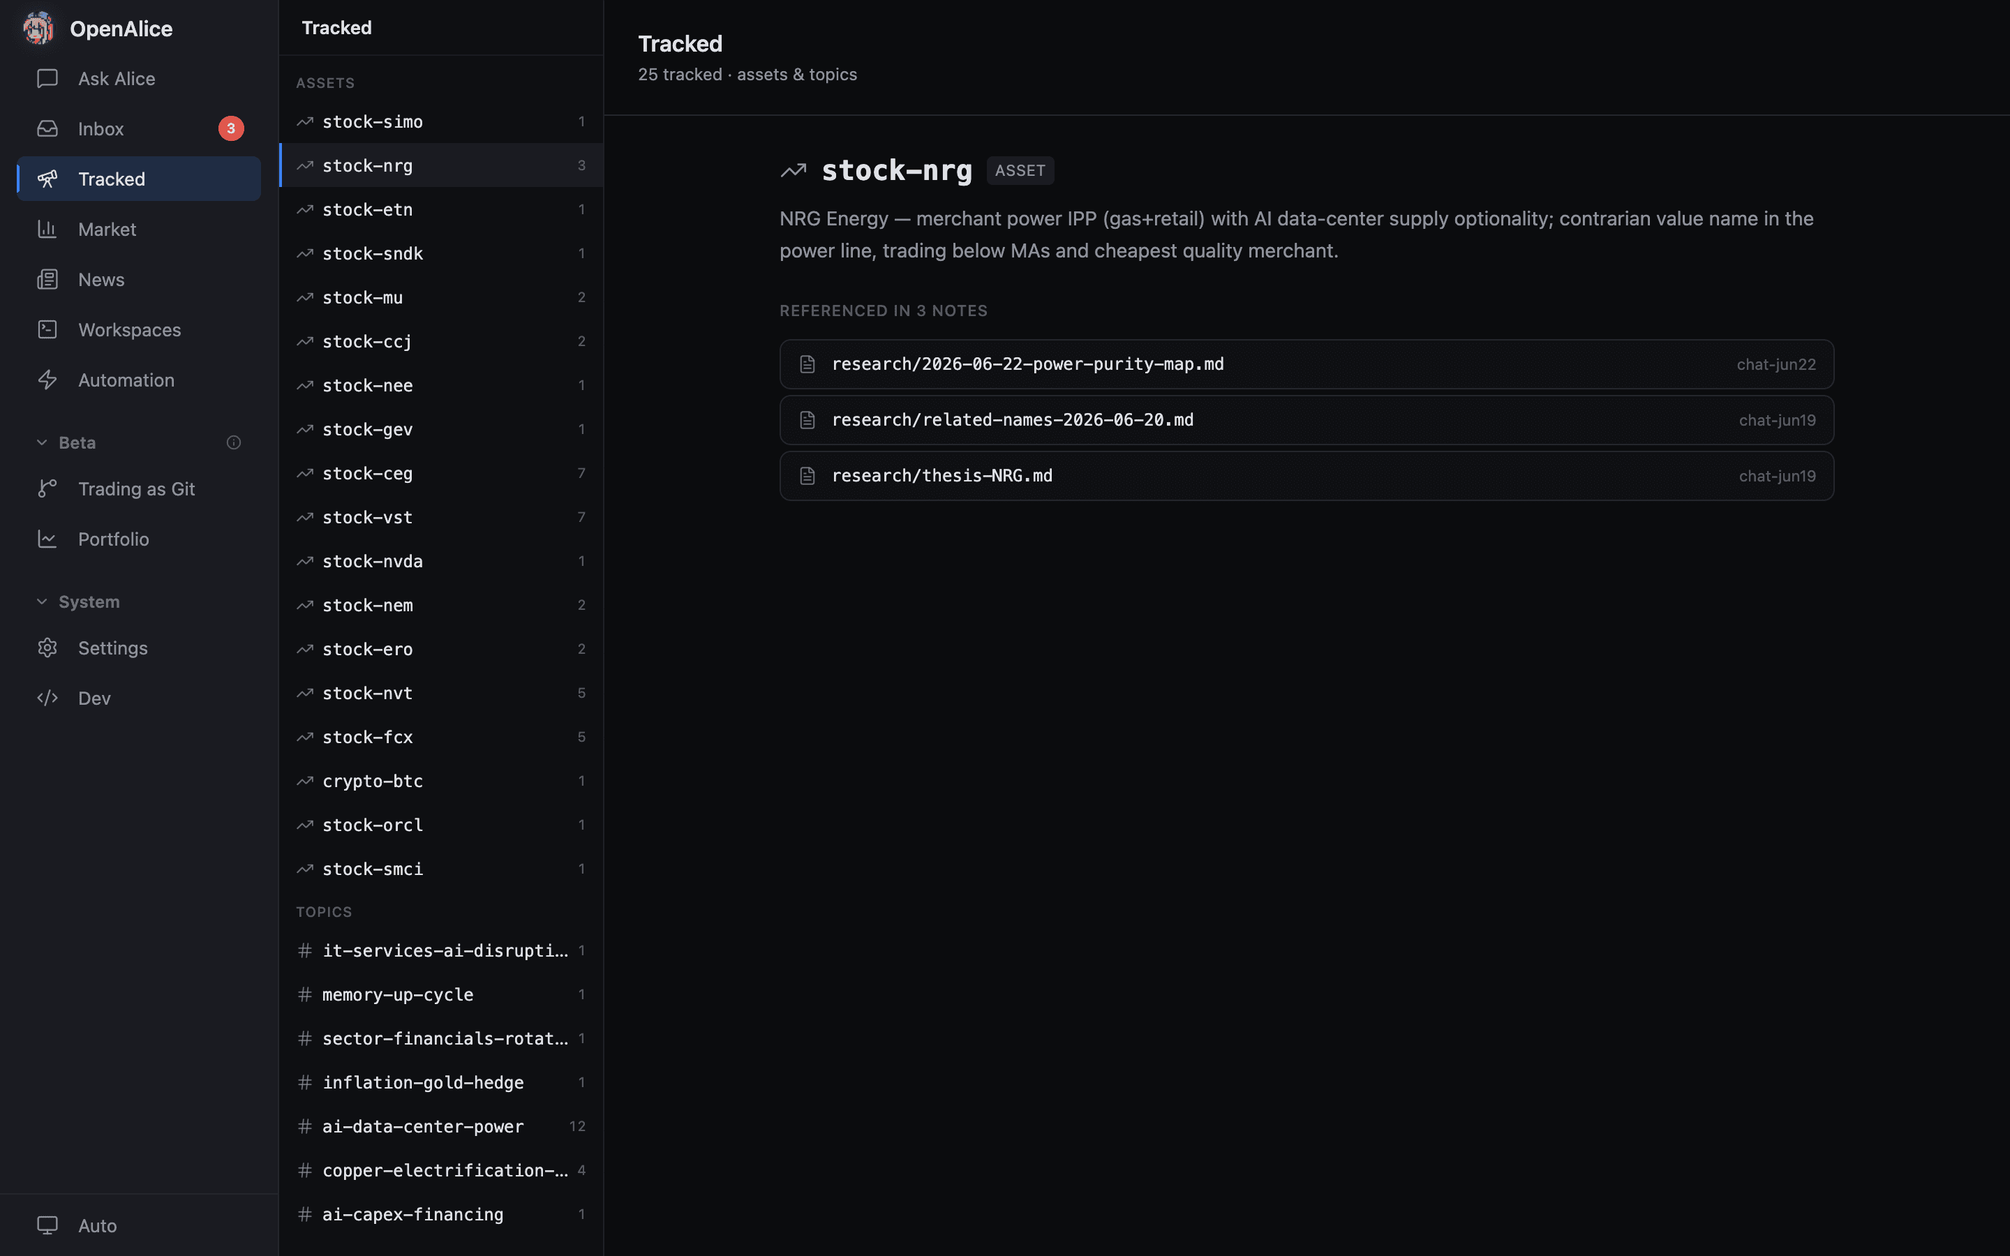This screenshot has height=1256, width=2010.
Task: Click document icon of power-purity-map note
Action: tap(807, 364)
